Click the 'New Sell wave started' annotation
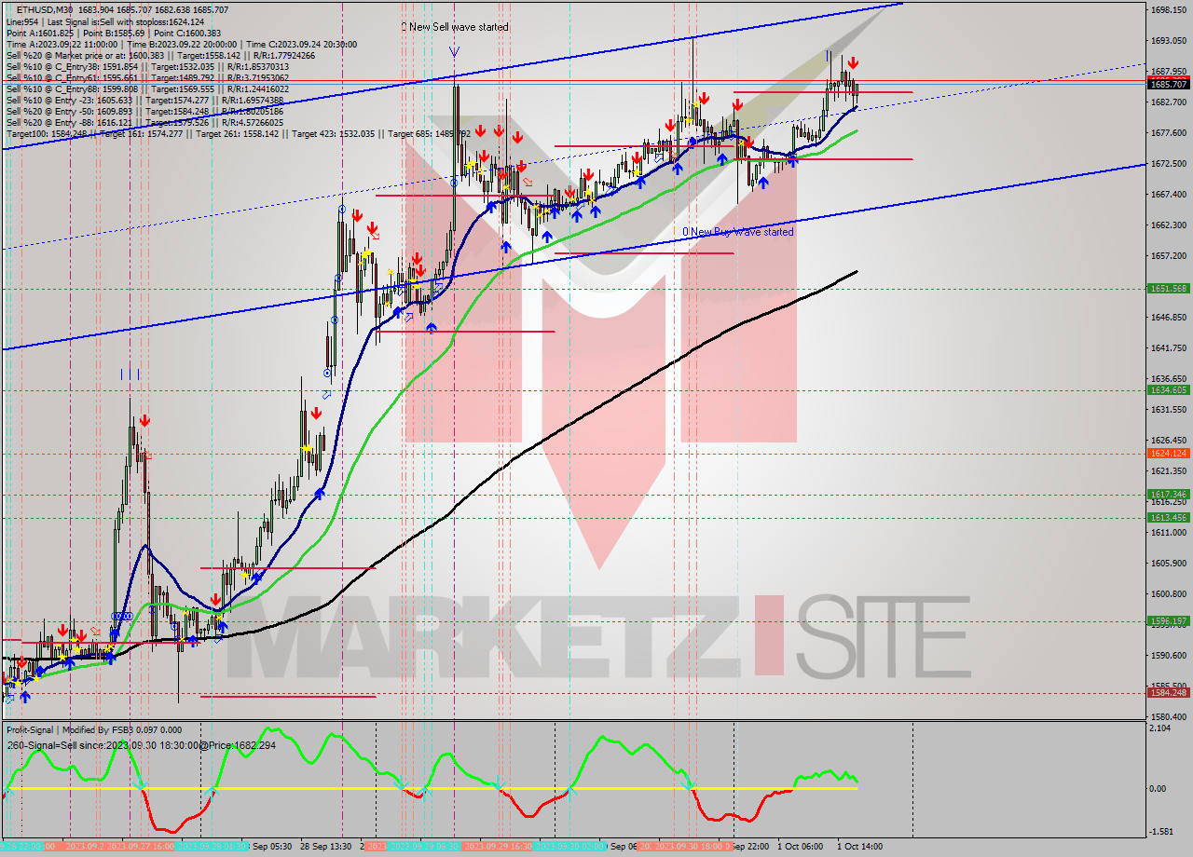This screenshot has height=857, width=1193. [x=455, y=27]
